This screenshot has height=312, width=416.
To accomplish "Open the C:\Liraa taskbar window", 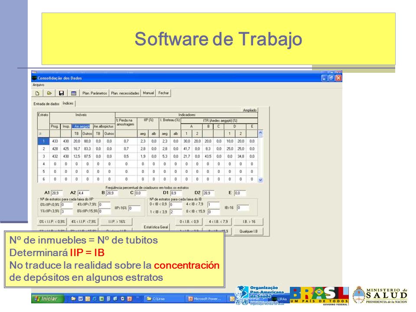I will pyautogui.click(x=165, y=299).
